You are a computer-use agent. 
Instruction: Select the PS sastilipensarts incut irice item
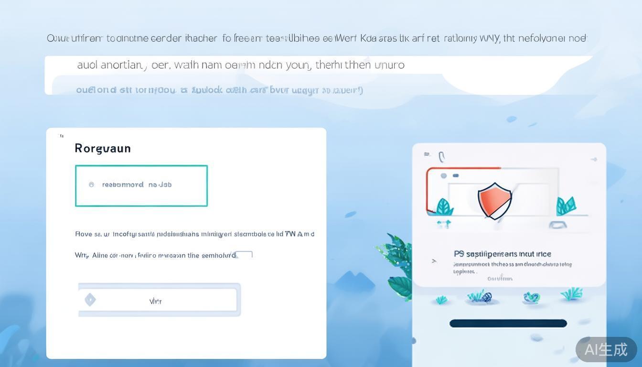coord(503,254)
